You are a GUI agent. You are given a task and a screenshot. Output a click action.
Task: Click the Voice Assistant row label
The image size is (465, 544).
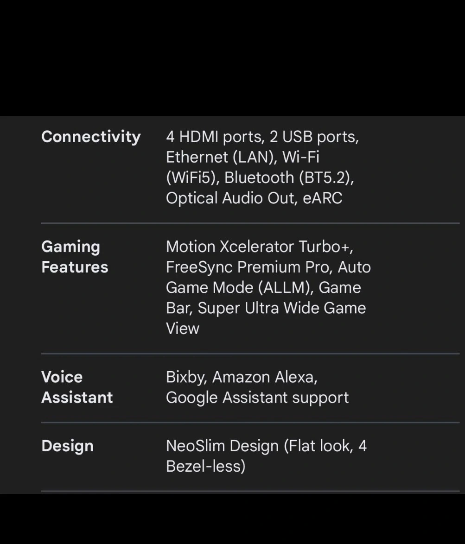(x=77, y=387)
